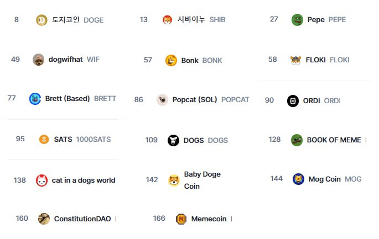Open the cat in a dogs world link
This screenshot has width=379, height=239.
click(84, 180)
